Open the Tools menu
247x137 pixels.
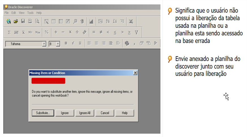point(30,13)
